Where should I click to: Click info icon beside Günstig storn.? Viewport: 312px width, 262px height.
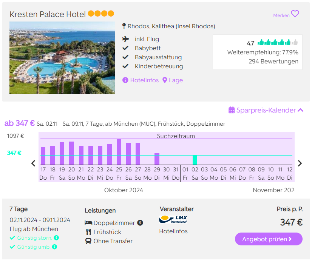pyautogui.click(x=57, y=238)
